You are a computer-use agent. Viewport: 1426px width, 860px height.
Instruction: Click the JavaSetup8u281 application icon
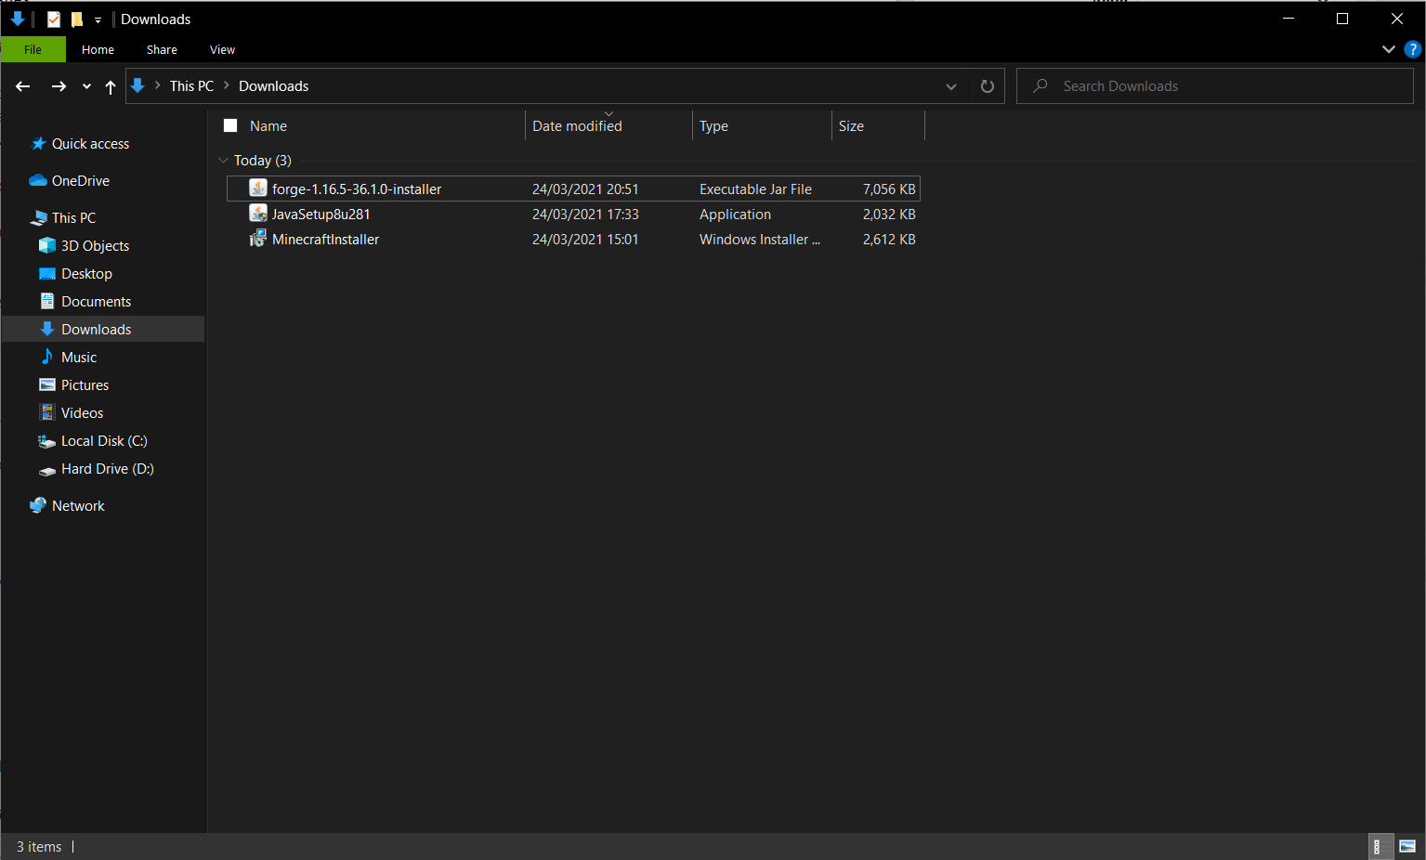258,214
